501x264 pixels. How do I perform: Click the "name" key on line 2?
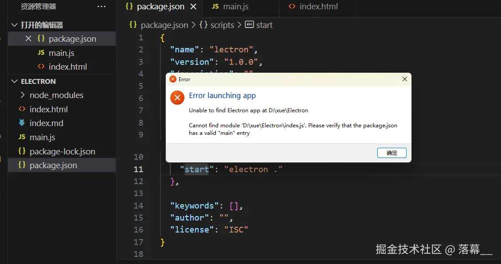point(184,50)
